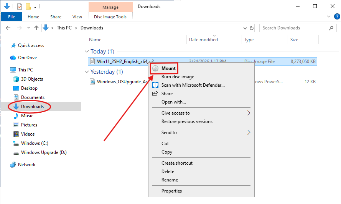
Task: Choose Properties in the context menu
Action: (171, 191)
